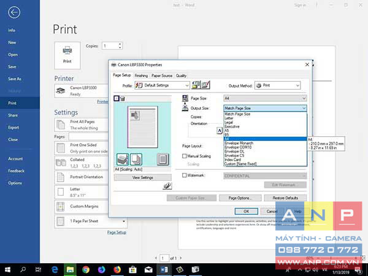
Task: Switch to the Finishing tab
Action: click(x=141, y=75)
